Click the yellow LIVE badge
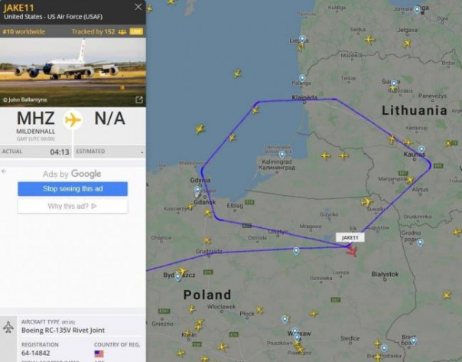This screenshot has height=362, width=462. (x=136, y=31)
